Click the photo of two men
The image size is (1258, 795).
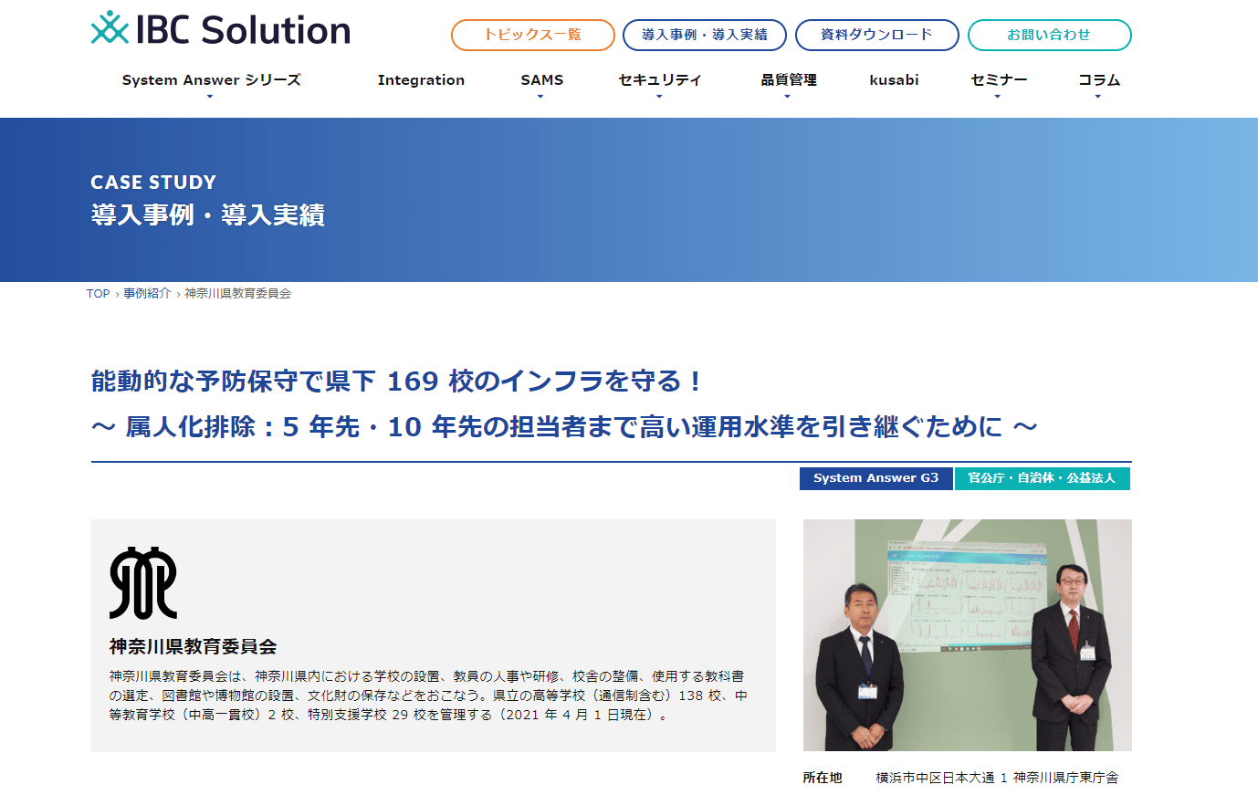click(968, 635)
